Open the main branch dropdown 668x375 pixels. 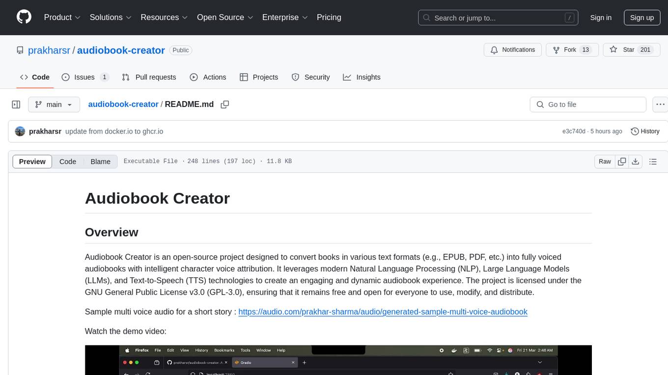(x=54, y=105)
